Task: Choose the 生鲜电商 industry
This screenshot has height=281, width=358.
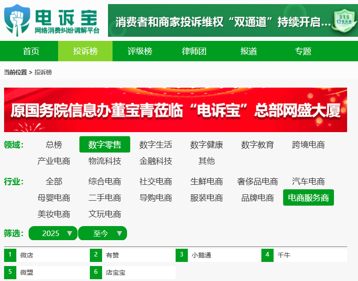Action: [206, 182]
